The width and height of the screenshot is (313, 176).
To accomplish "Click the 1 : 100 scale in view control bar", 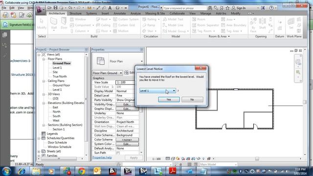I will [x=156, y=159].
